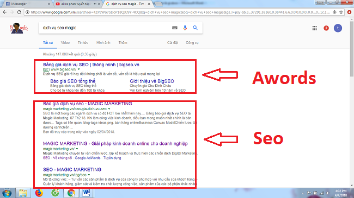Open the red notifications badge
The image size is (354, 198).
click(326, 28)
